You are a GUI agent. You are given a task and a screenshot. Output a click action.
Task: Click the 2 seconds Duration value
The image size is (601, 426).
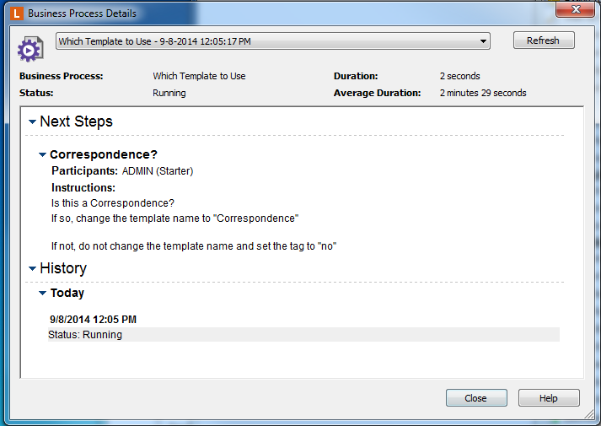[459, 76]
